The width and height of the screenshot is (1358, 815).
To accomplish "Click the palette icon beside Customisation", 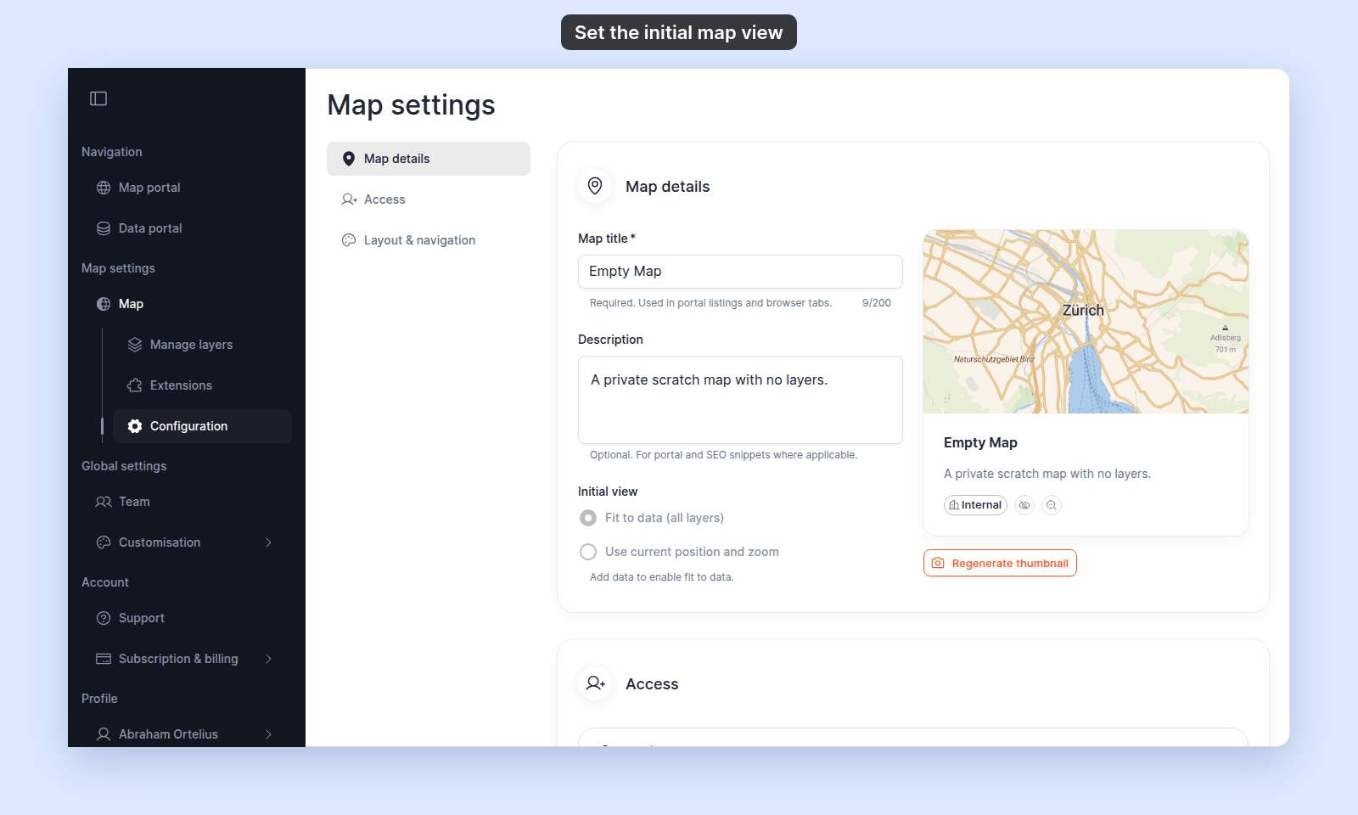I will [x=104, y=542].
